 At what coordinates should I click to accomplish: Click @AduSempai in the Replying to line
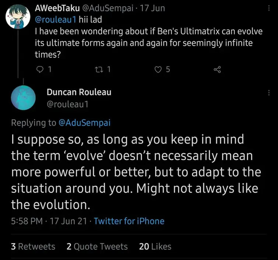pos(84,123)
